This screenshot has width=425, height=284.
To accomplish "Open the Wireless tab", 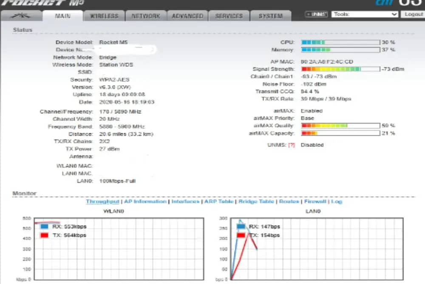I will (105, 16).
